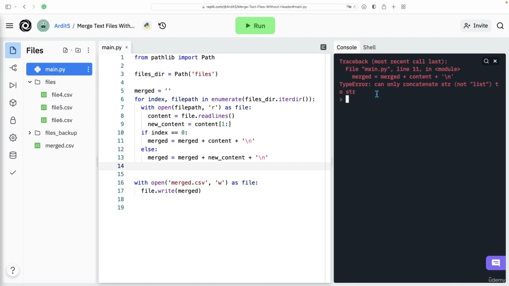Open the help question mark icon
The width and height of the screenshot is (509, 286).
[13, 271]
